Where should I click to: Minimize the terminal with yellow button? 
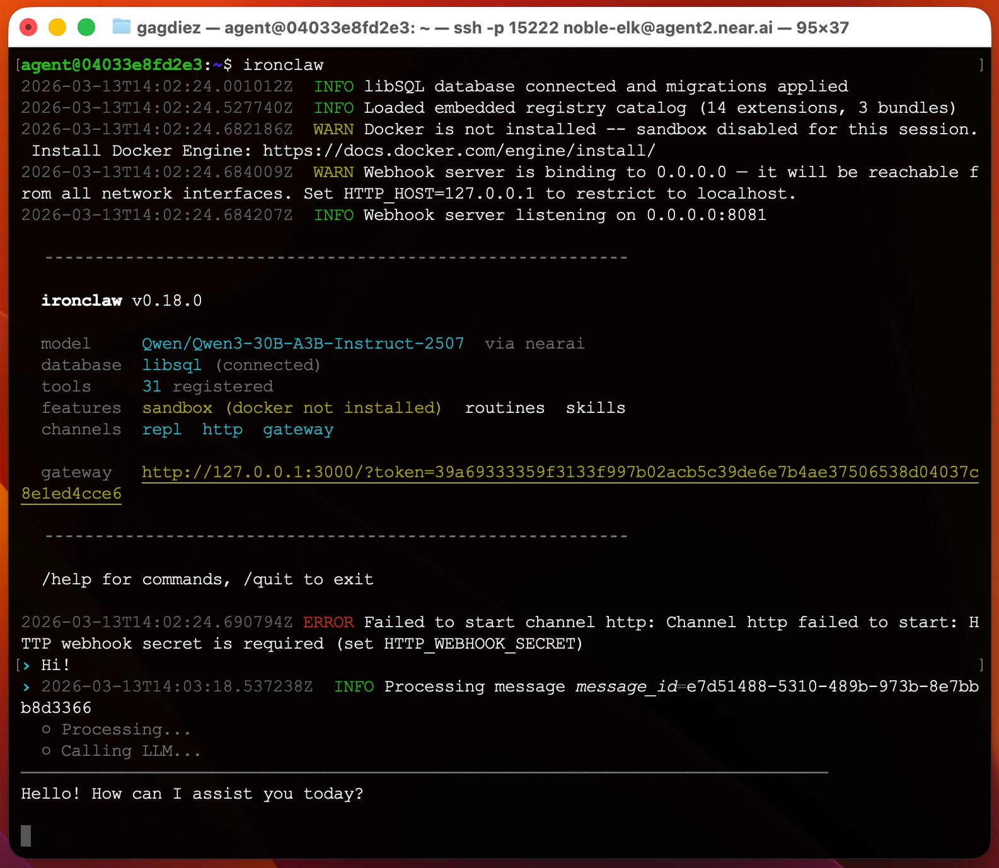point(57,27)
